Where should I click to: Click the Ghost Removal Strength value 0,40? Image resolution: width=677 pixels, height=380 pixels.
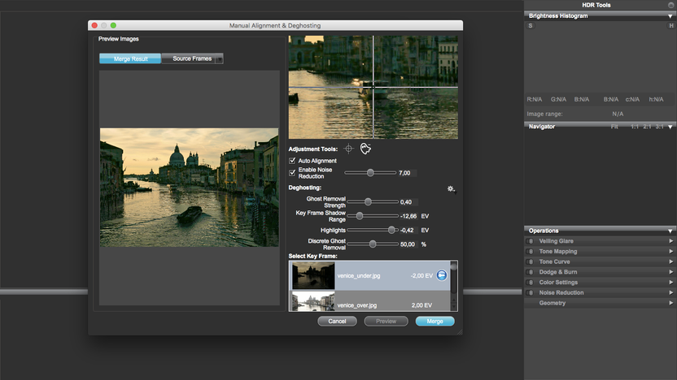[x=408, y=202]
